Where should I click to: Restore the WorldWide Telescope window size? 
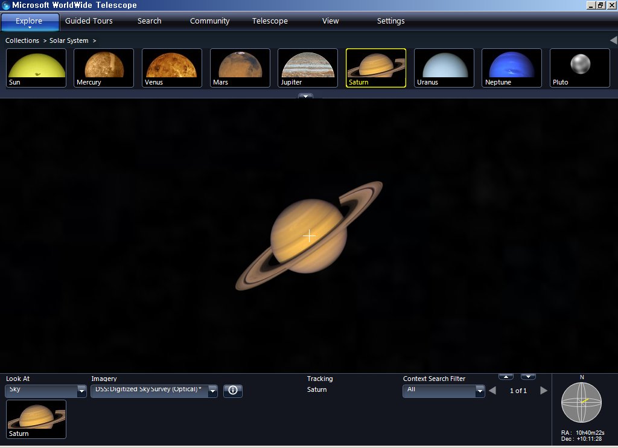click(x=600, y=5)
